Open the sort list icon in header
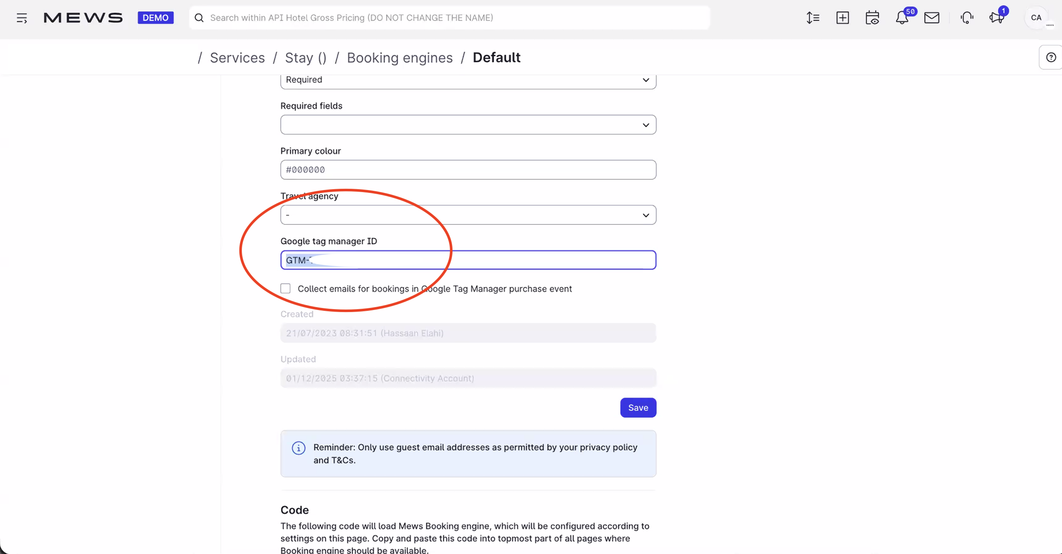This screenshot has height=554, width=1062. 812,18
